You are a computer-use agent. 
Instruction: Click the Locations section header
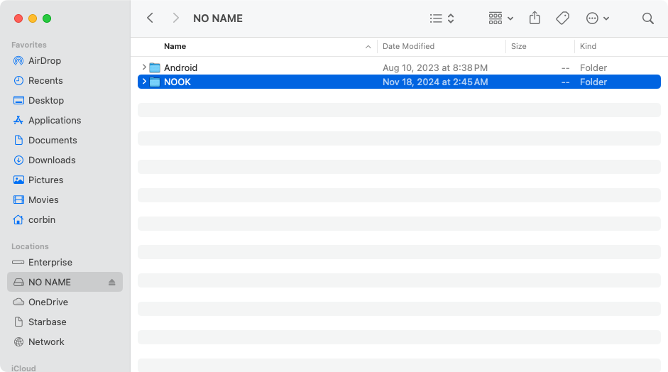coord(30,246)
